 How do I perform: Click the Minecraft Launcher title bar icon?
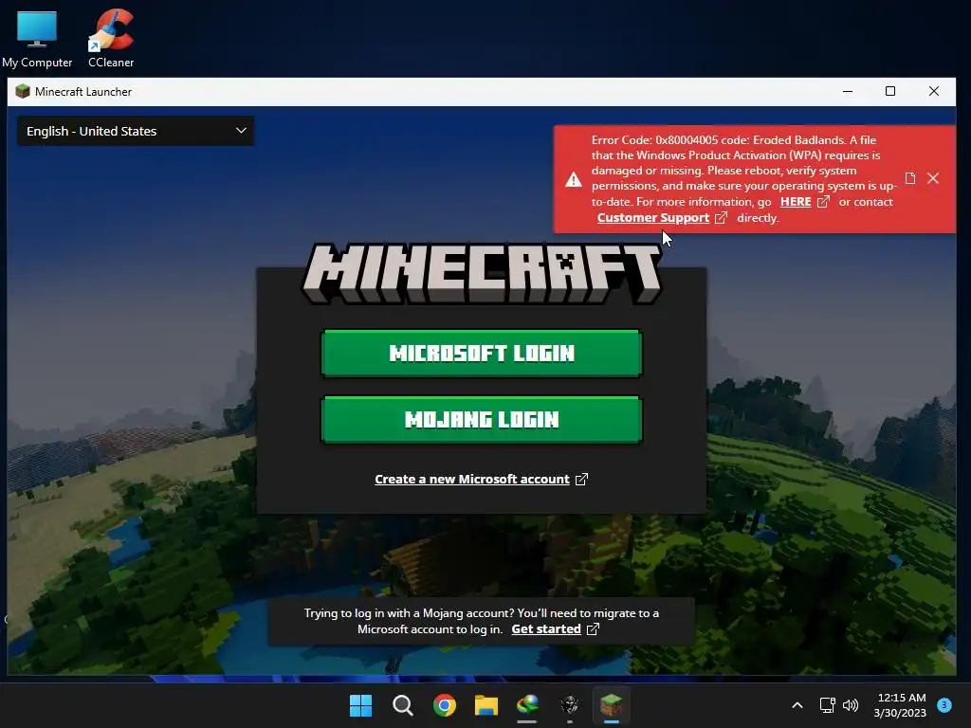[x=23, y=92]
